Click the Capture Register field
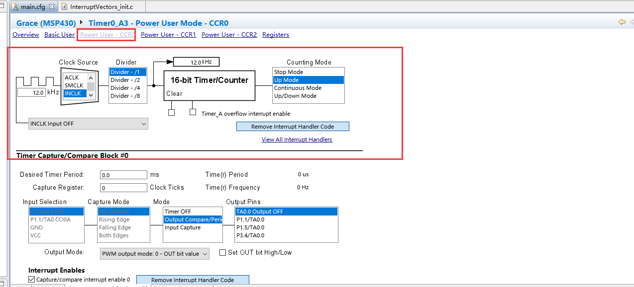Viewport: 634px width, 287px height. [x=123, y=188]
